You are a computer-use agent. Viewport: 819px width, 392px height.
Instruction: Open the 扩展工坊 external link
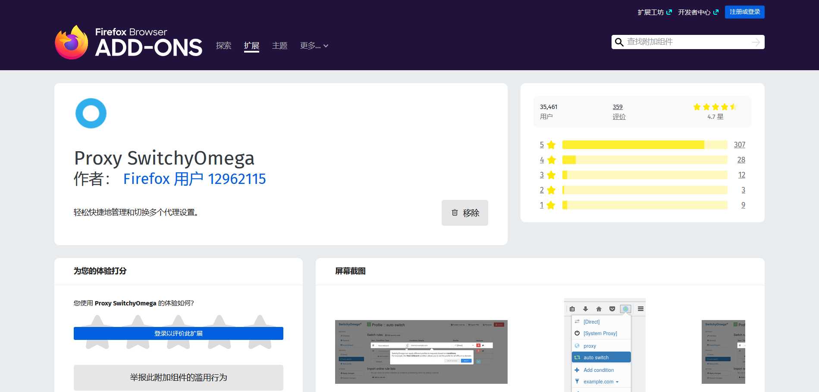pyautogui.click(x=655, y=12)
